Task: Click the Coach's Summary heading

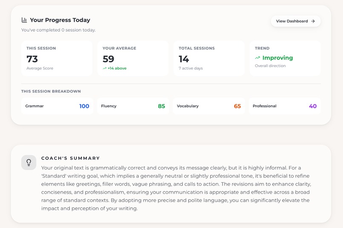Action: pos(71,158)
